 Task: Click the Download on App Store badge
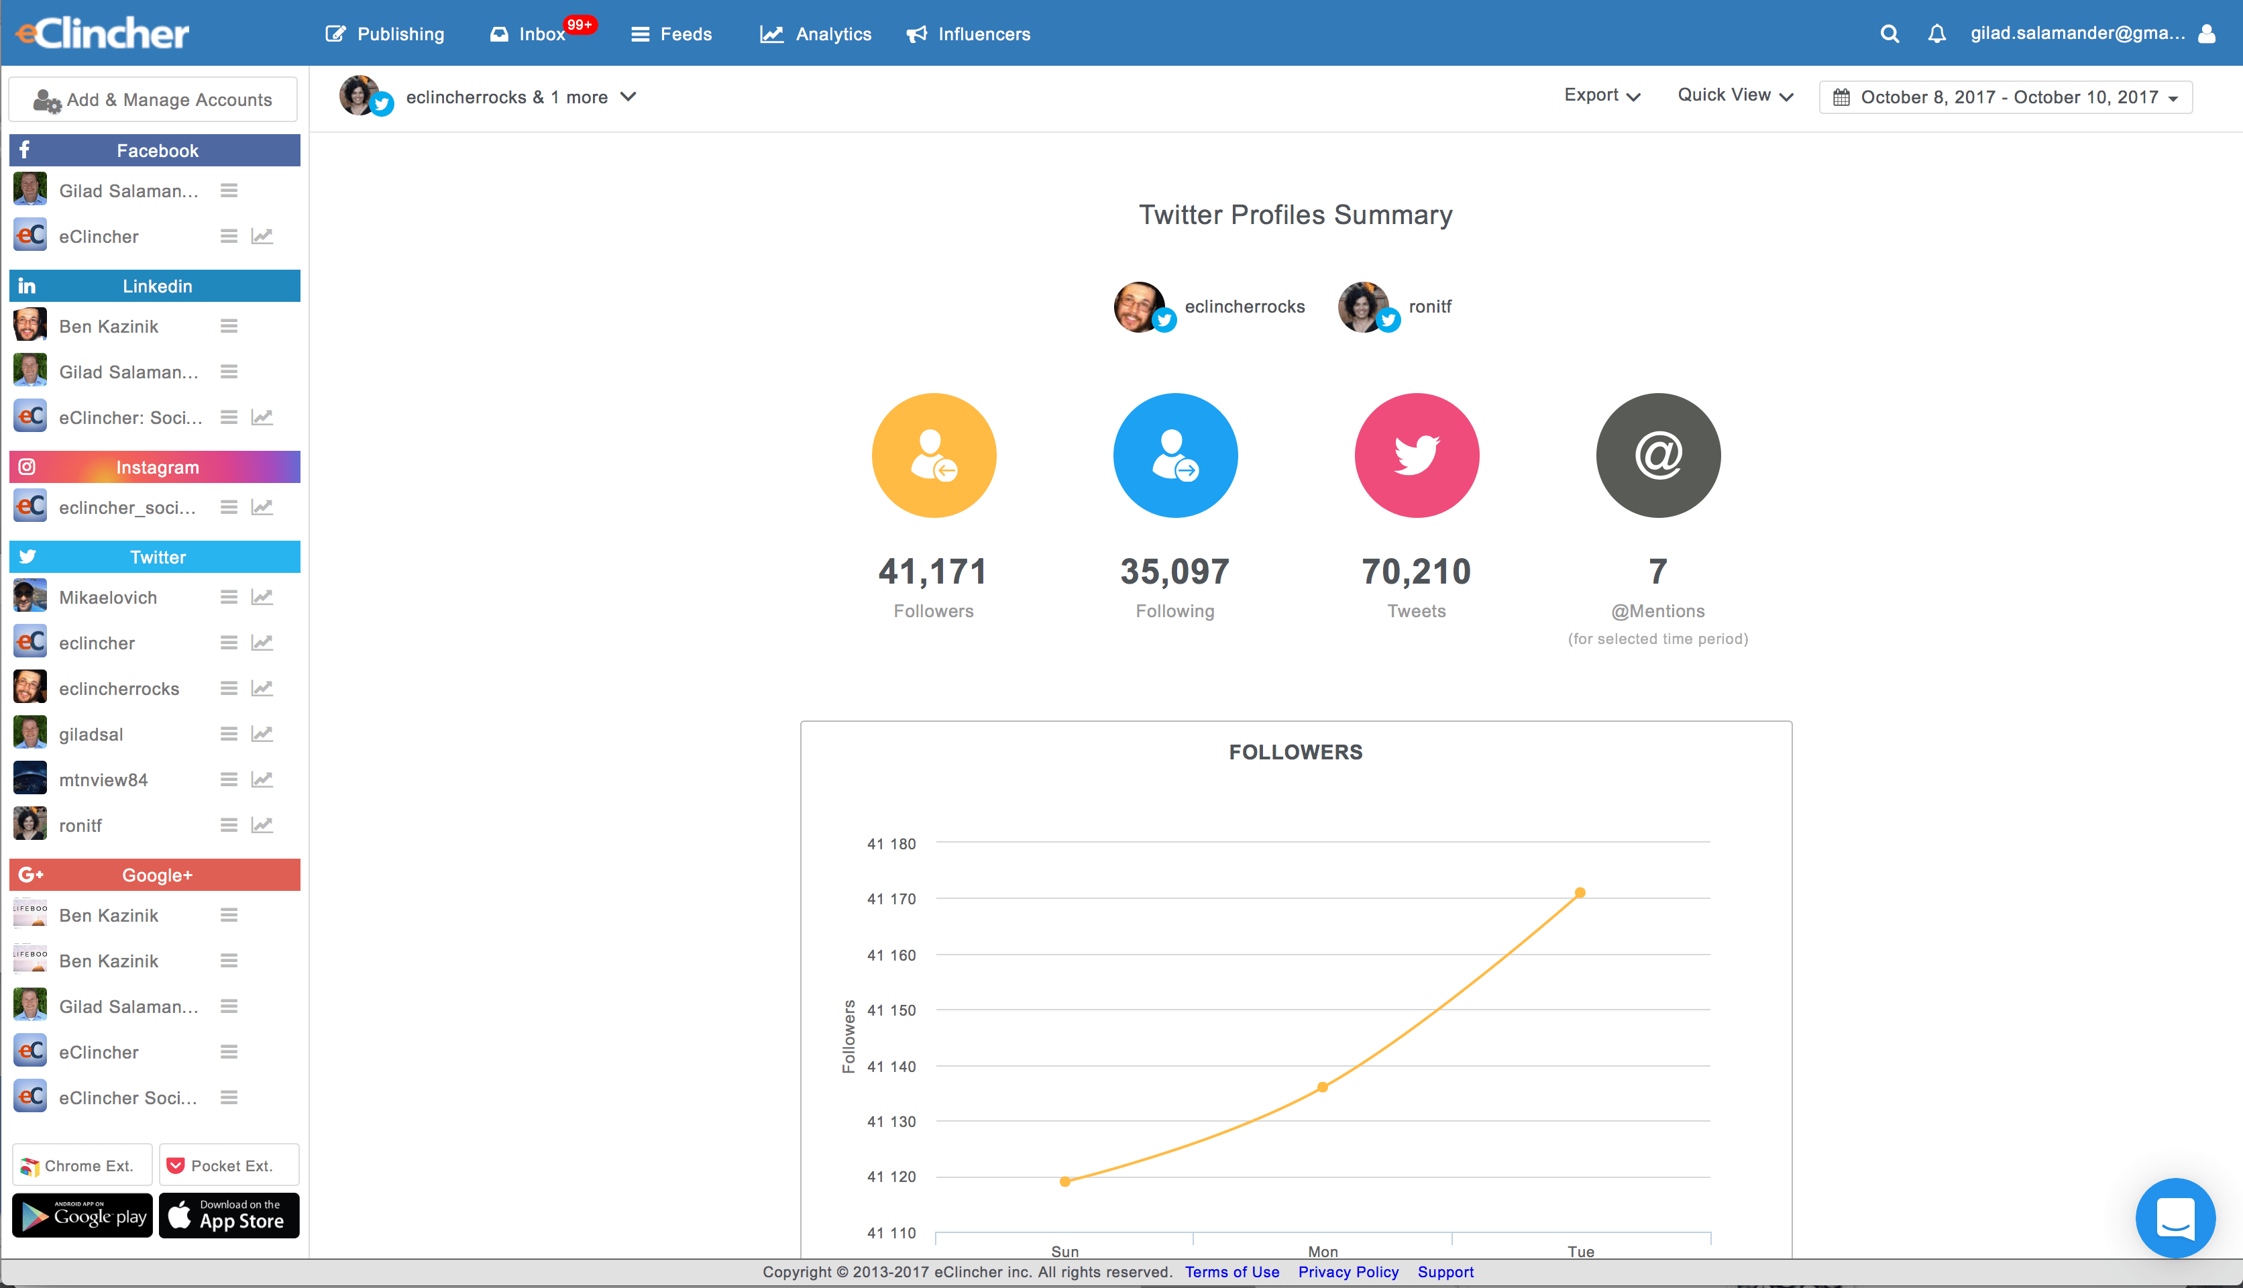229,1215
